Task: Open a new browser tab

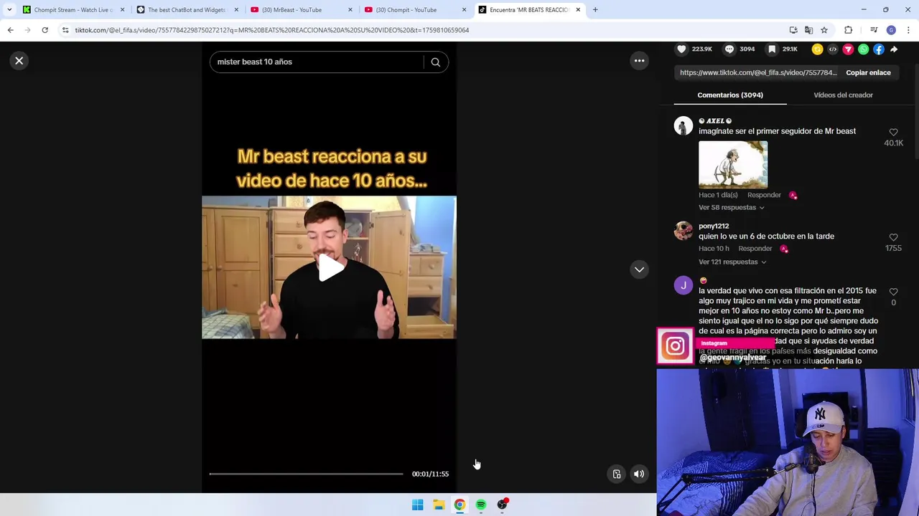Action: [595, 10]
